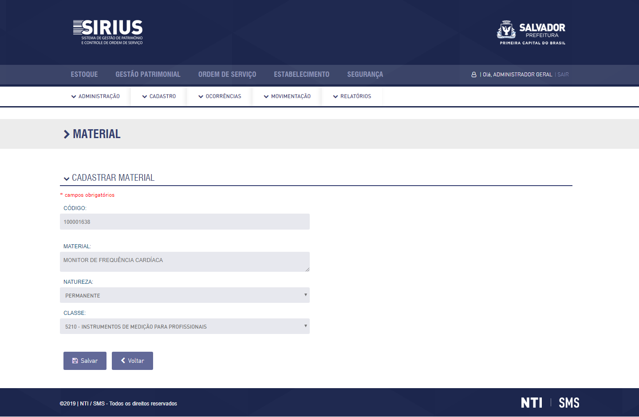Click the user profile icon beside Olá

pos(474,75)
